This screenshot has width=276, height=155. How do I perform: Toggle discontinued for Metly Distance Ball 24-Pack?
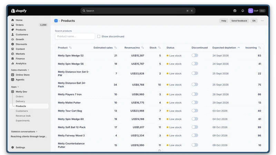tap(195, 84)
